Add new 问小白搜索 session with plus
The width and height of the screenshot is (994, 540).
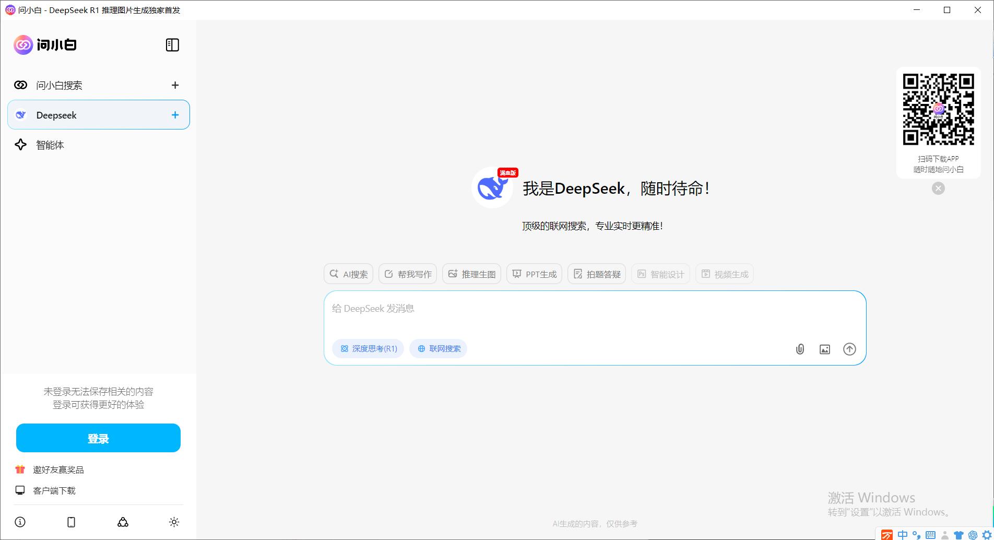pos(175,85)
